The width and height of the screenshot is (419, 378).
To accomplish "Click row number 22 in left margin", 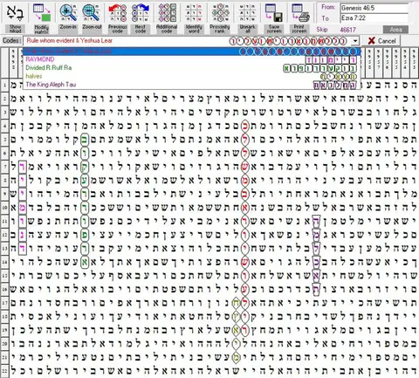I will (4, 371).
